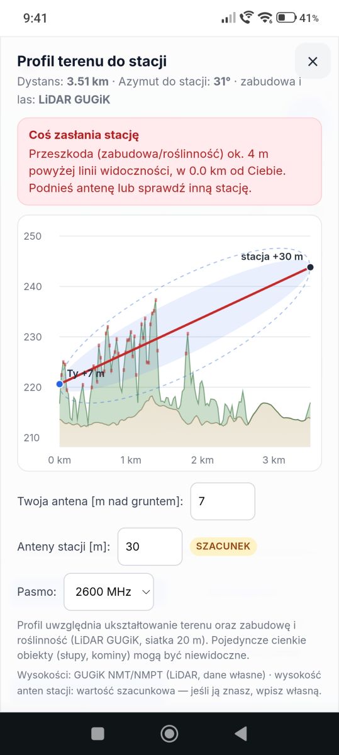Image resolution: width=339 pixels, height=755 pixels.
Task: Tap the cellular signal bars icon
Action: pos(228,18)
